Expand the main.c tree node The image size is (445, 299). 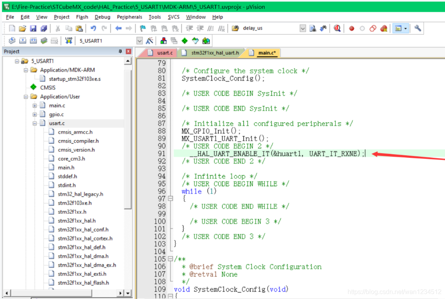35,105
